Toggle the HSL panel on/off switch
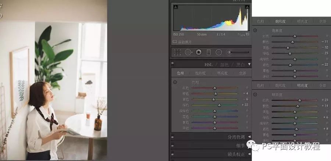 tap(172, 63)
